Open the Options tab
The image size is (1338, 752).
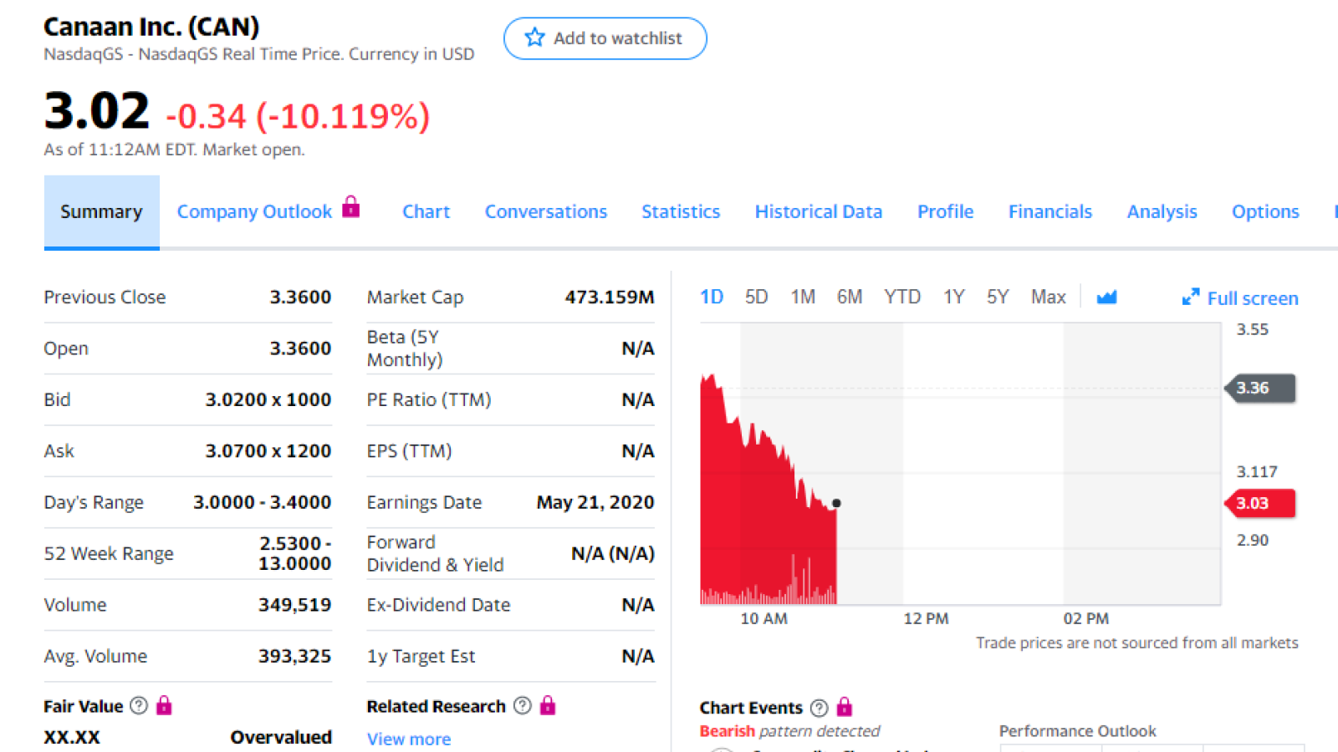coord(1265,212)
